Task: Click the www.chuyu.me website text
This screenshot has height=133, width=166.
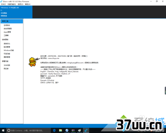Action: coord(54,58)
